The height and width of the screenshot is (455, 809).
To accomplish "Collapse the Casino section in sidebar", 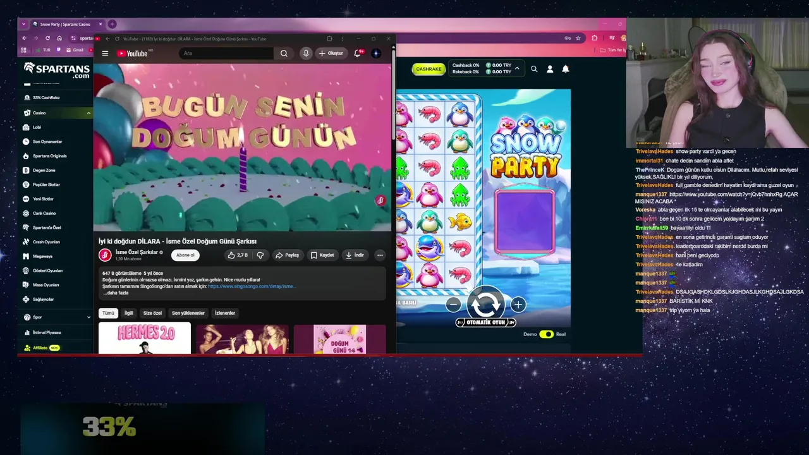I will pyautogui.click(x=88, y=113).
